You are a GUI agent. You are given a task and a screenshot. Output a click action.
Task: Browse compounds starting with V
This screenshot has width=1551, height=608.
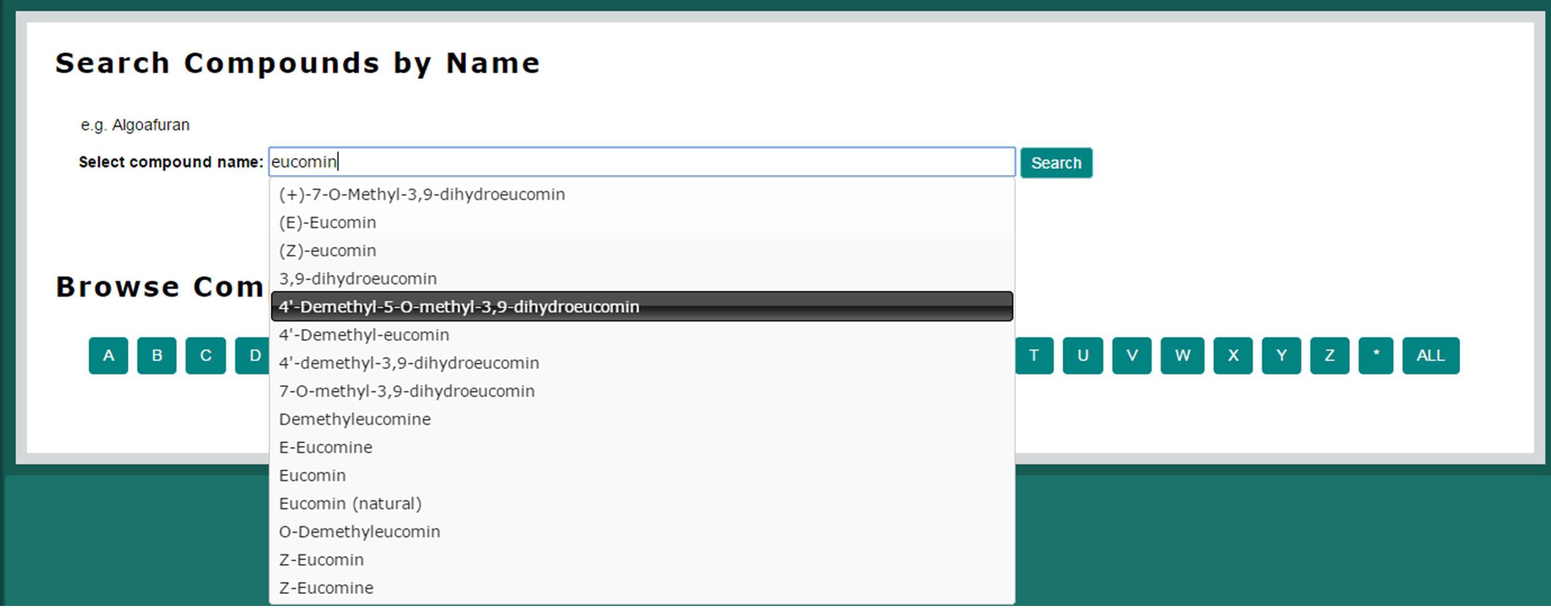click(x=1132, y=356)
